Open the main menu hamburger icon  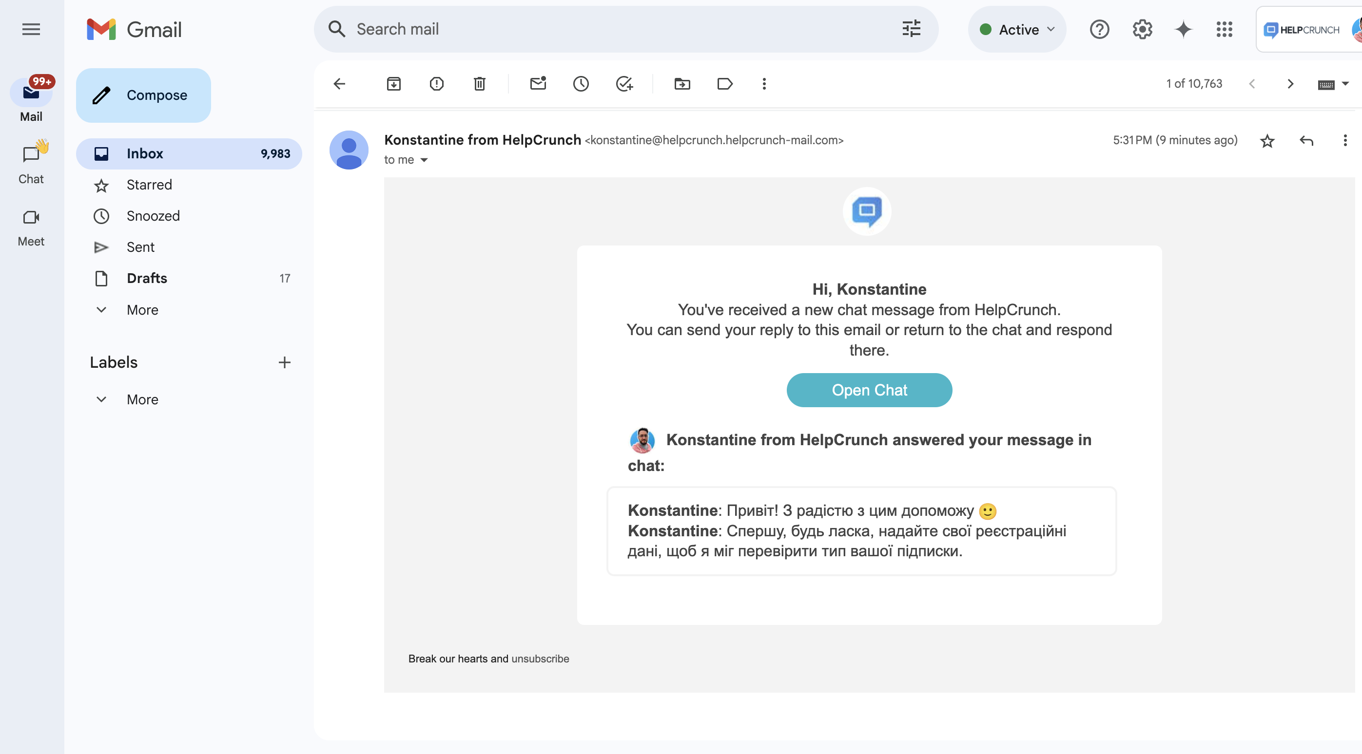(x=31, y=29)
